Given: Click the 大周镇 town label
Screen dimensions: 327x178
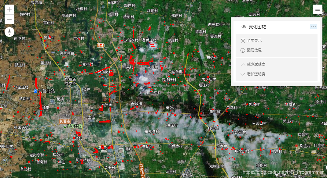Looking at the screenshot, I should tap(152, 67).
